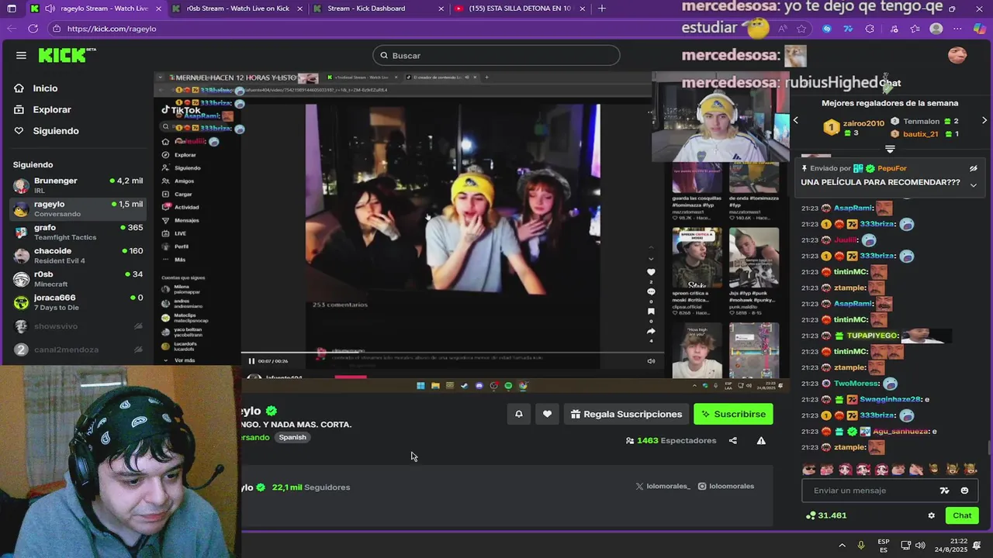Go to next leaderboard with right arrow

[984, 120]
